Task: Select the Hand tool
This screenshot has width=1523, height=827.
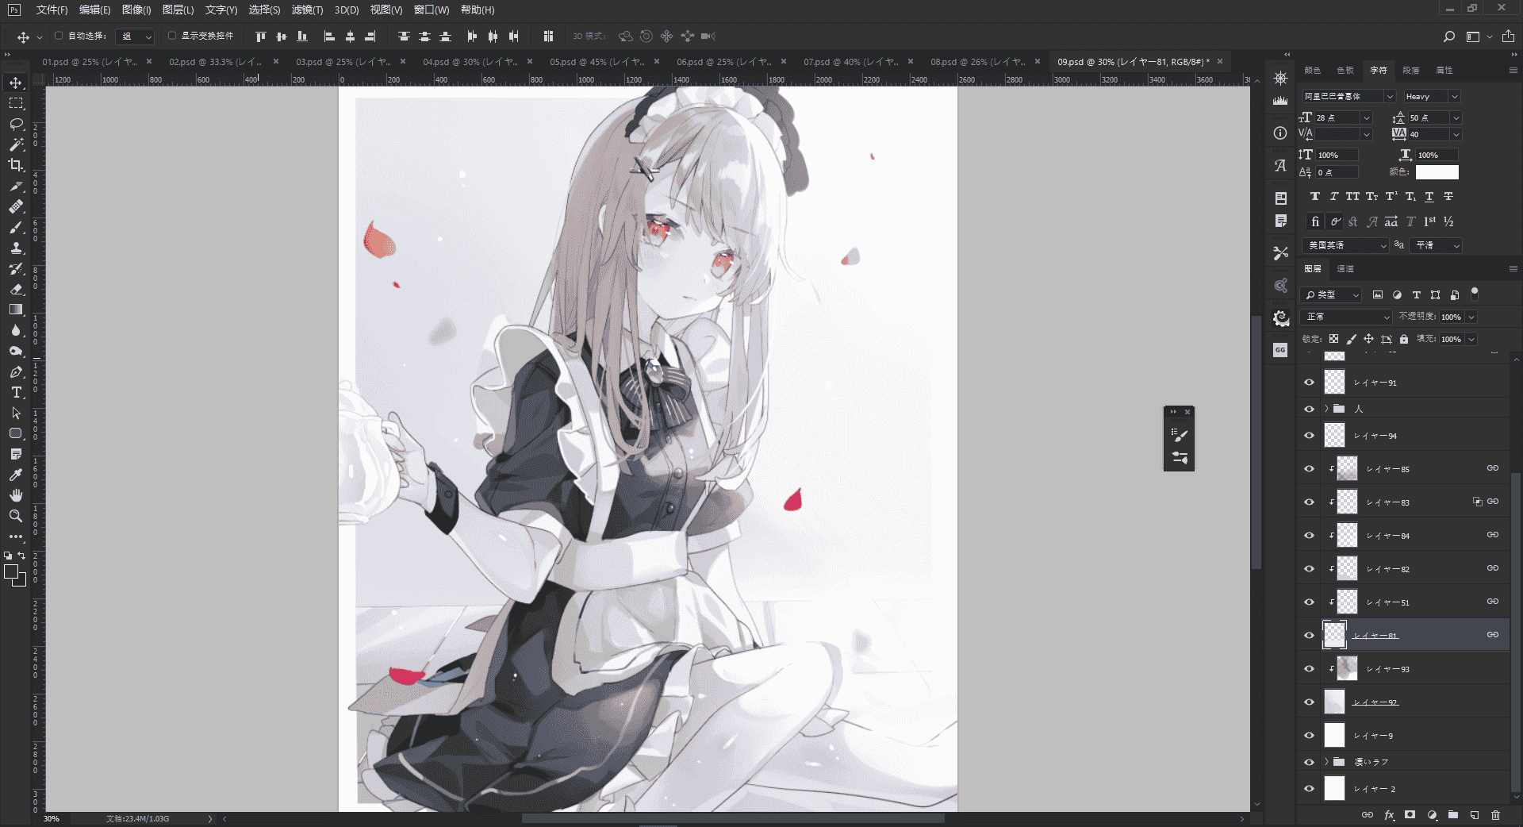Action: point(16,495)
